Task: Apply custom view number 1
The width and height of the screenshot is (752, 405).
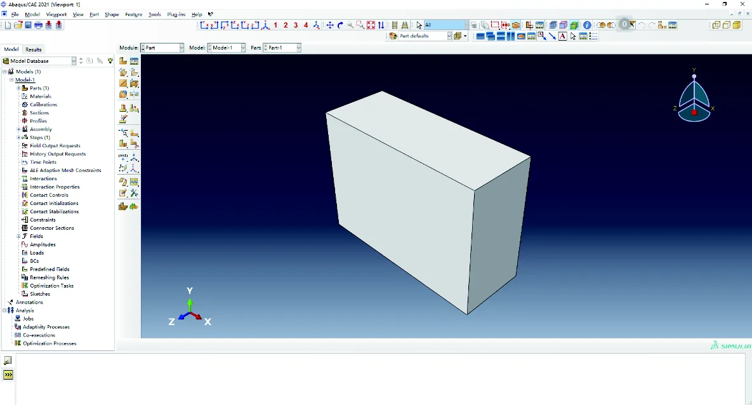Action: 275,25
